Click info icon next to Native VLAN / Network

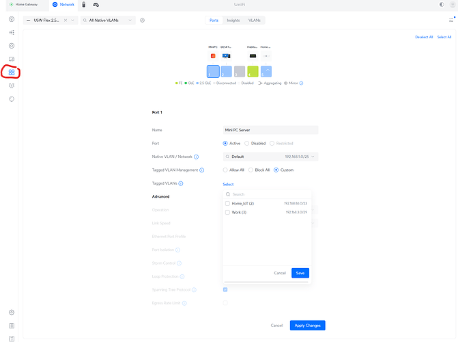(196, 157)
